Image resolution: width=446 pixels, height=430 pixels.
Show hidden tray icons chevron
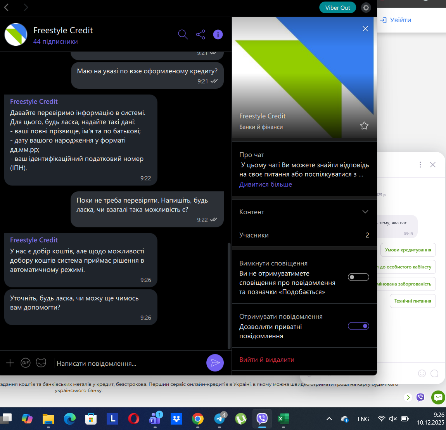[x=329, y=419]
